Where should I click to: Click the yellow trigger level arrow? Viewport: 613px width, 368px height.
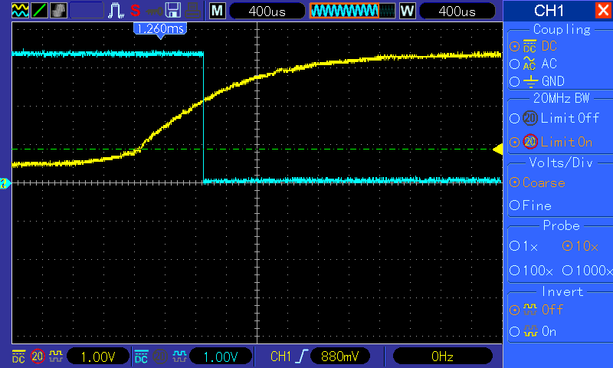(x=497, y=149)
